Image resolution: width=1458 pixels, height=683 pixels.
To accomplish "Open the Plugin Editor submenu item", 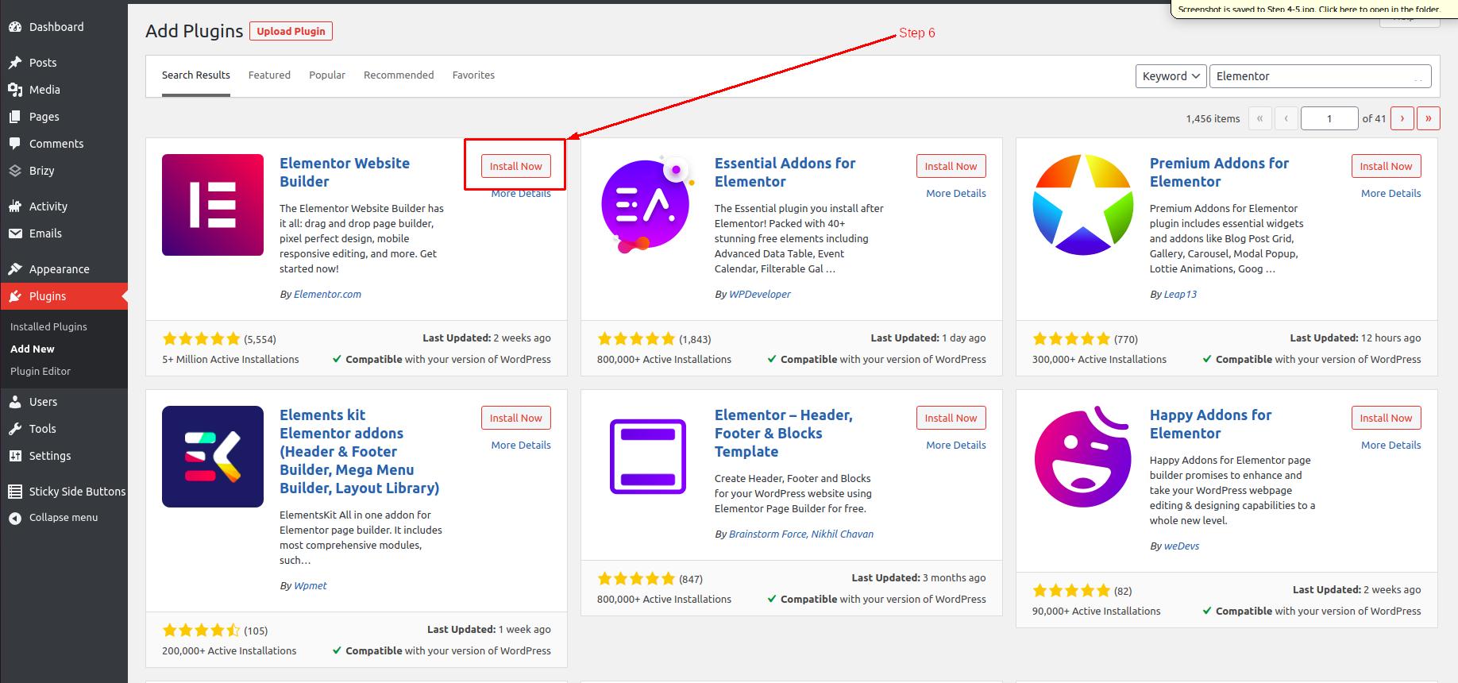I will pos(40,371).
